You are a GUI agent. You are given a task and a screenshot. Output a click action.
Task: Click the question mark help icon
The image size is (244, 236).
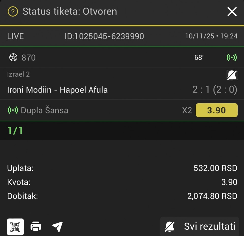point(13,12)
